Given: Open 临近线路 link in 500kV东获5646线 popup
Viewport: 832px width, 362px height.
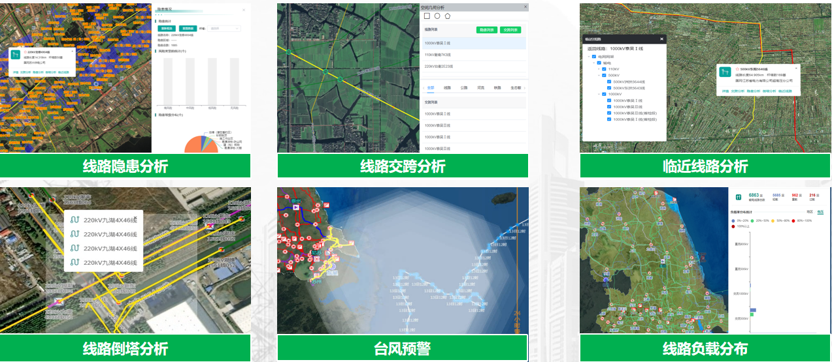Looking at the screenshot, I should point(785,91).
